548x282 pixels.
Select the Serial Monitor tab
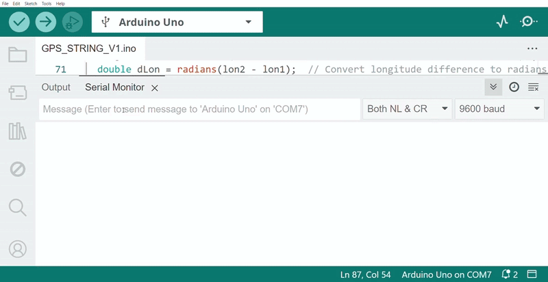114,87
